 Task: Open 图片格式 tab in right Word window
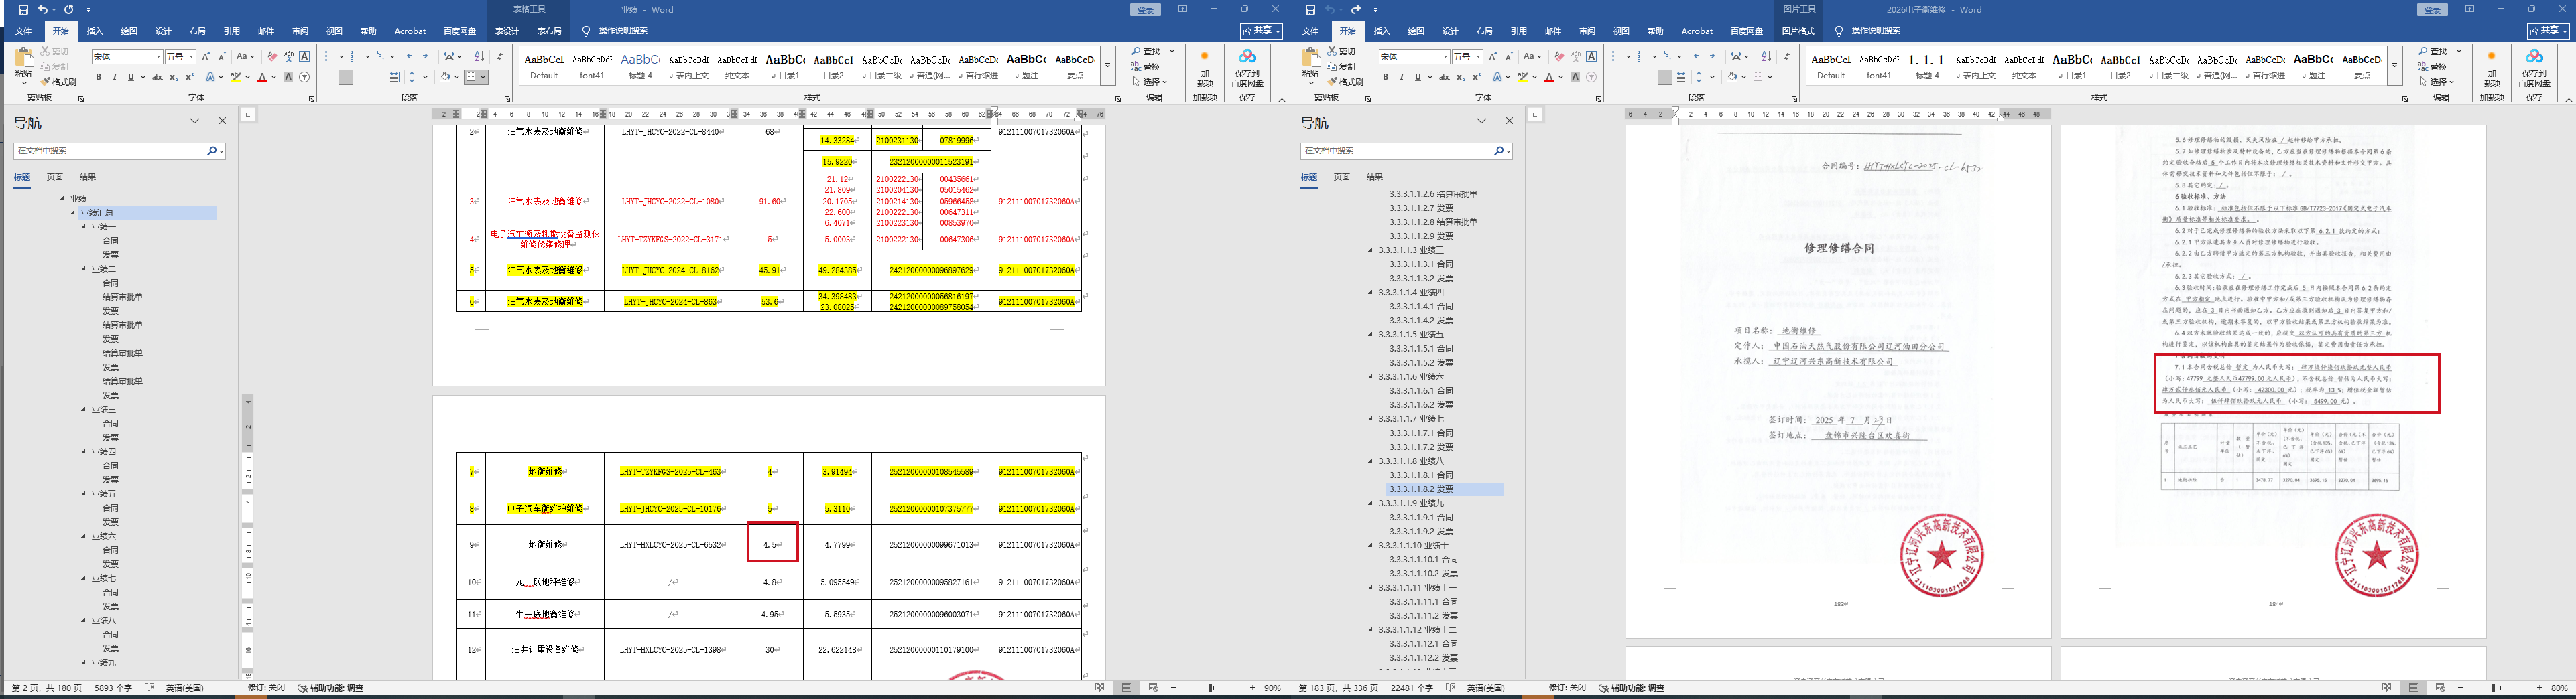tap(1798, 31)
